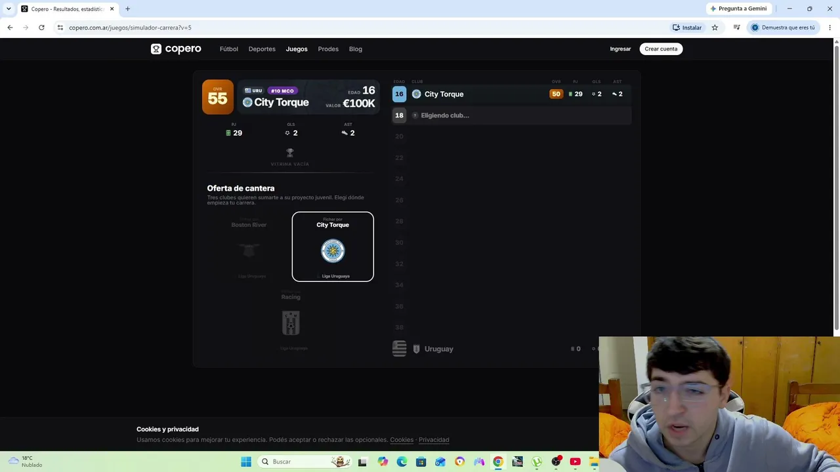The height and width of the screenshot is (472, 840).
Task: Bookmark this page with the star icon
Action: pyautogui.click(x=715, y=28)
